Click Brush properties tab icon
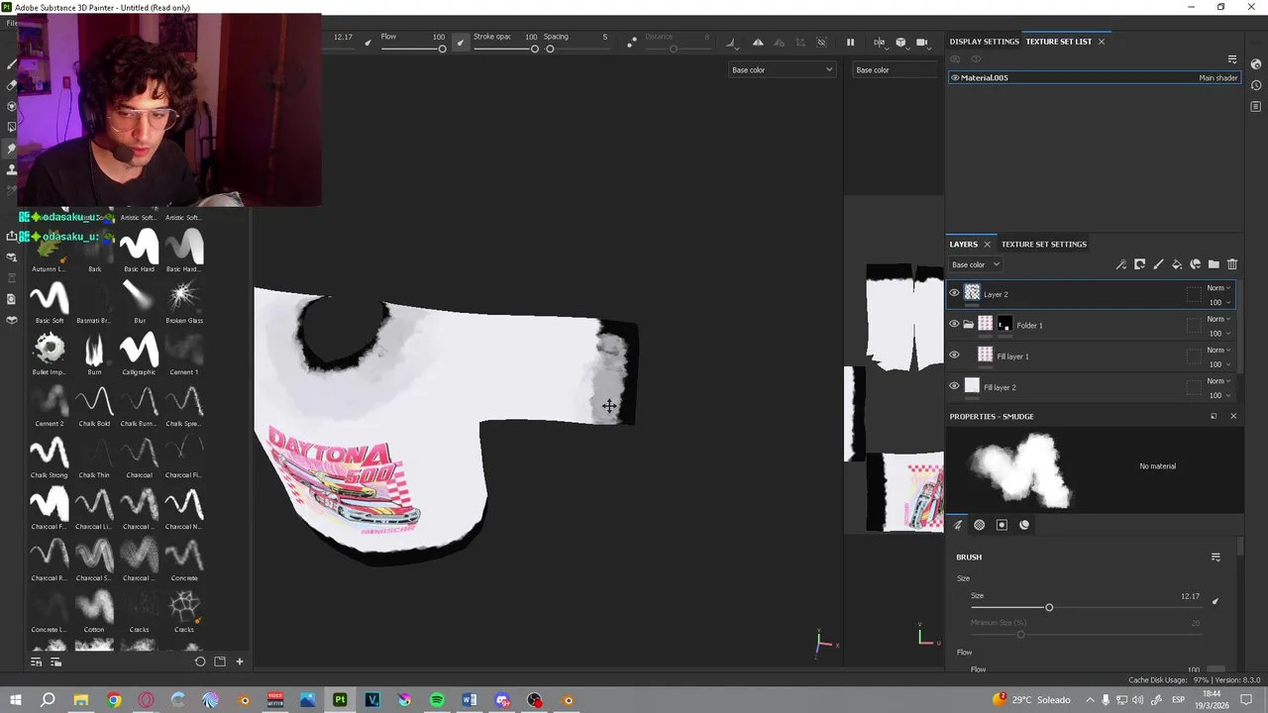 tap(958, 525)
